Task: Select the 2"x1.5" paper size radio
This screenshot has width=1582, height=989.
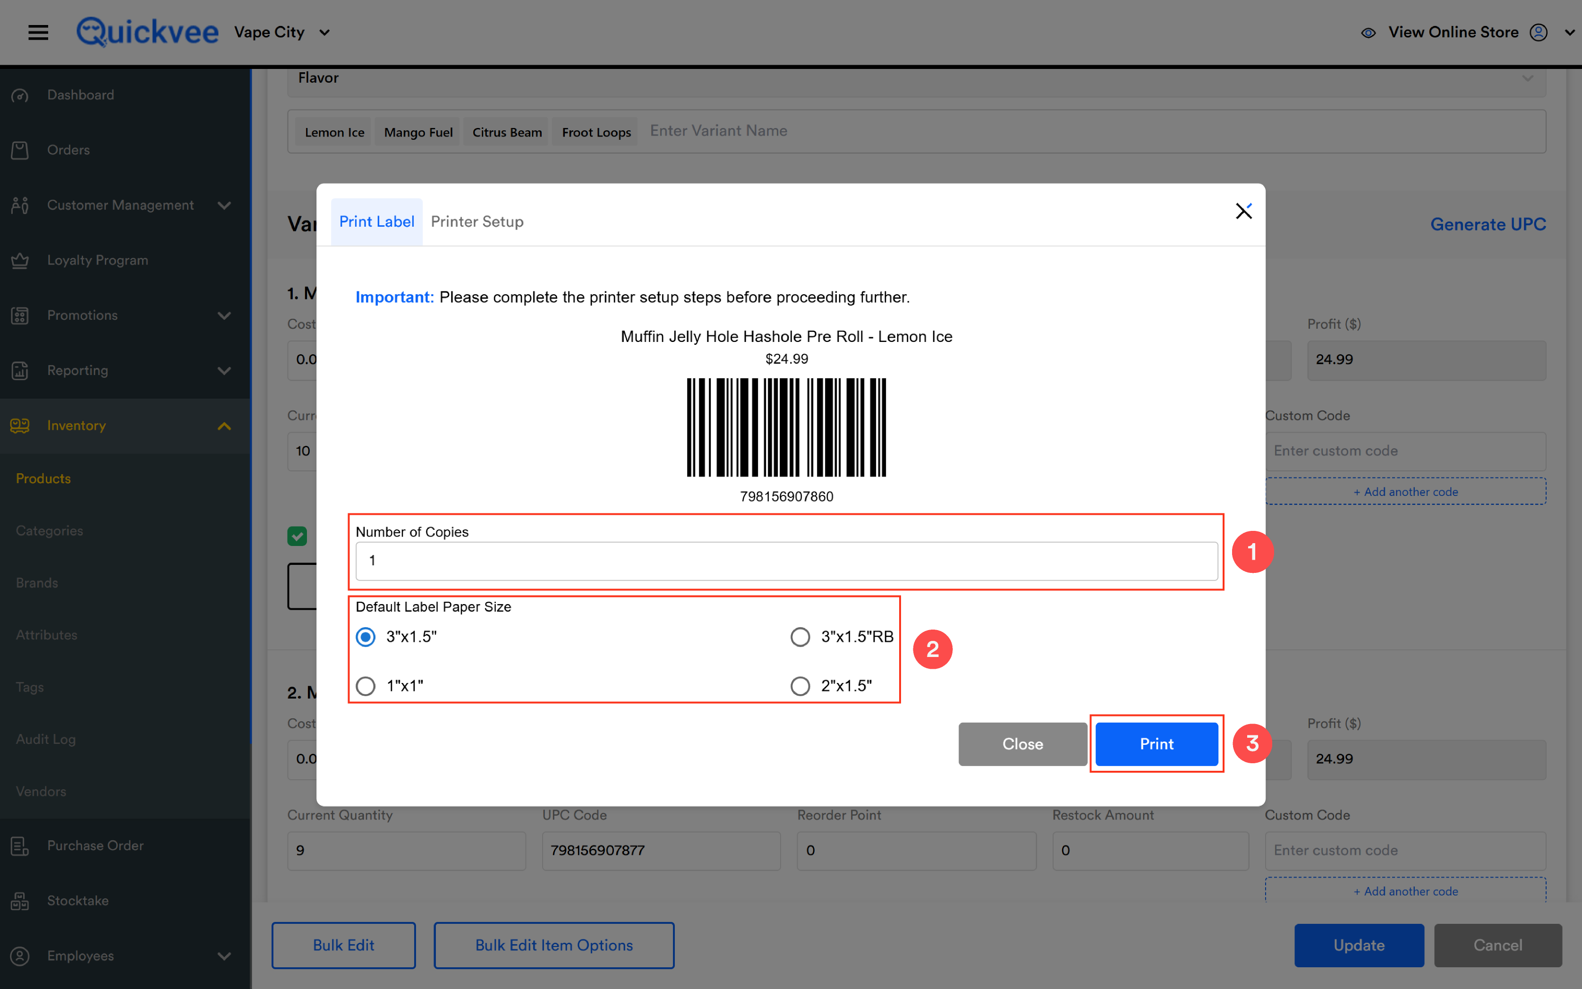Action: 800,685
